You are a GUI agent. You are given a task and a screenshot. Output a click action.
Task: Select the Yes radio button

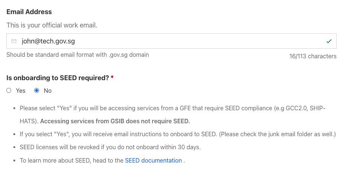9,91
